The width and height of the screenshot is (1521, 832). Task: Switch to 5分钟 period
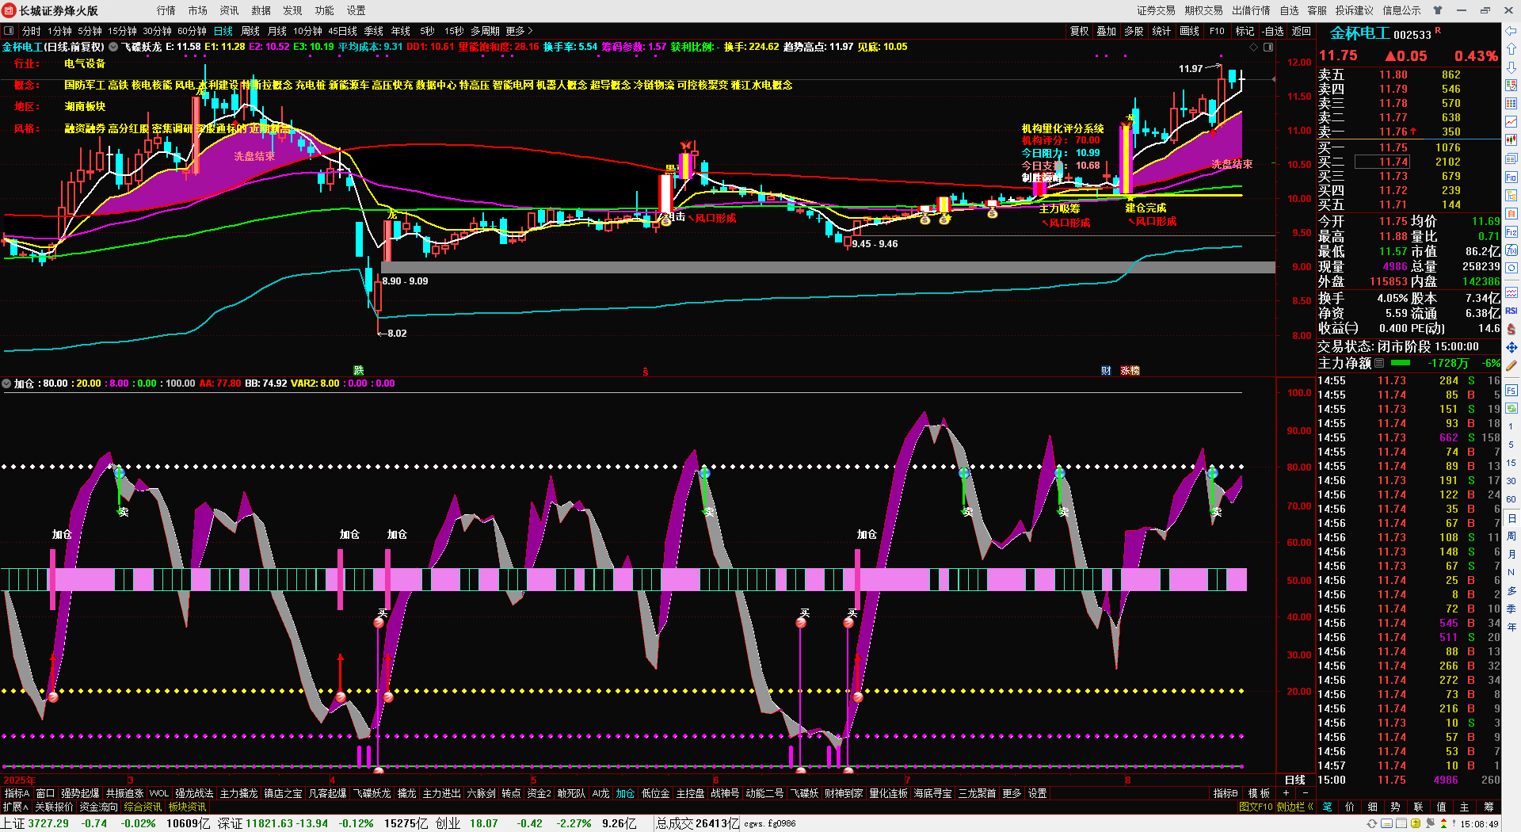pos(90,31)
